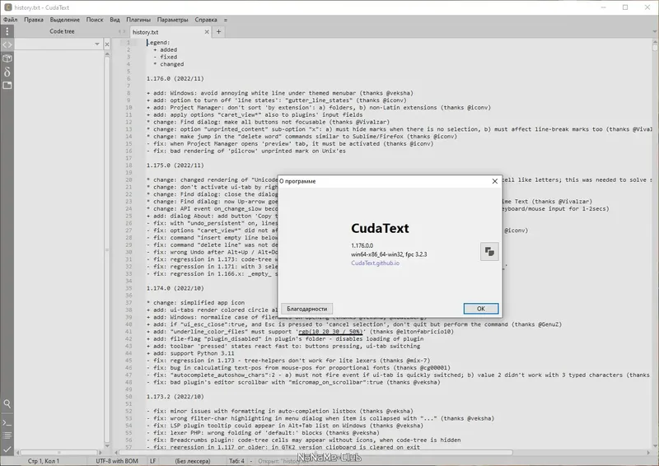The image size is (659, 466).
Task: Open the Search panel magnifier icon
Action: tap(7, 403)
